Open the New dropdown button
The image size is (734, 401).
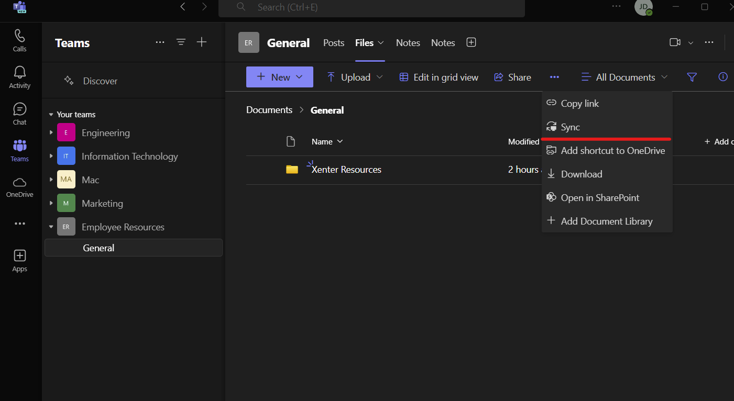coord(280,77)
